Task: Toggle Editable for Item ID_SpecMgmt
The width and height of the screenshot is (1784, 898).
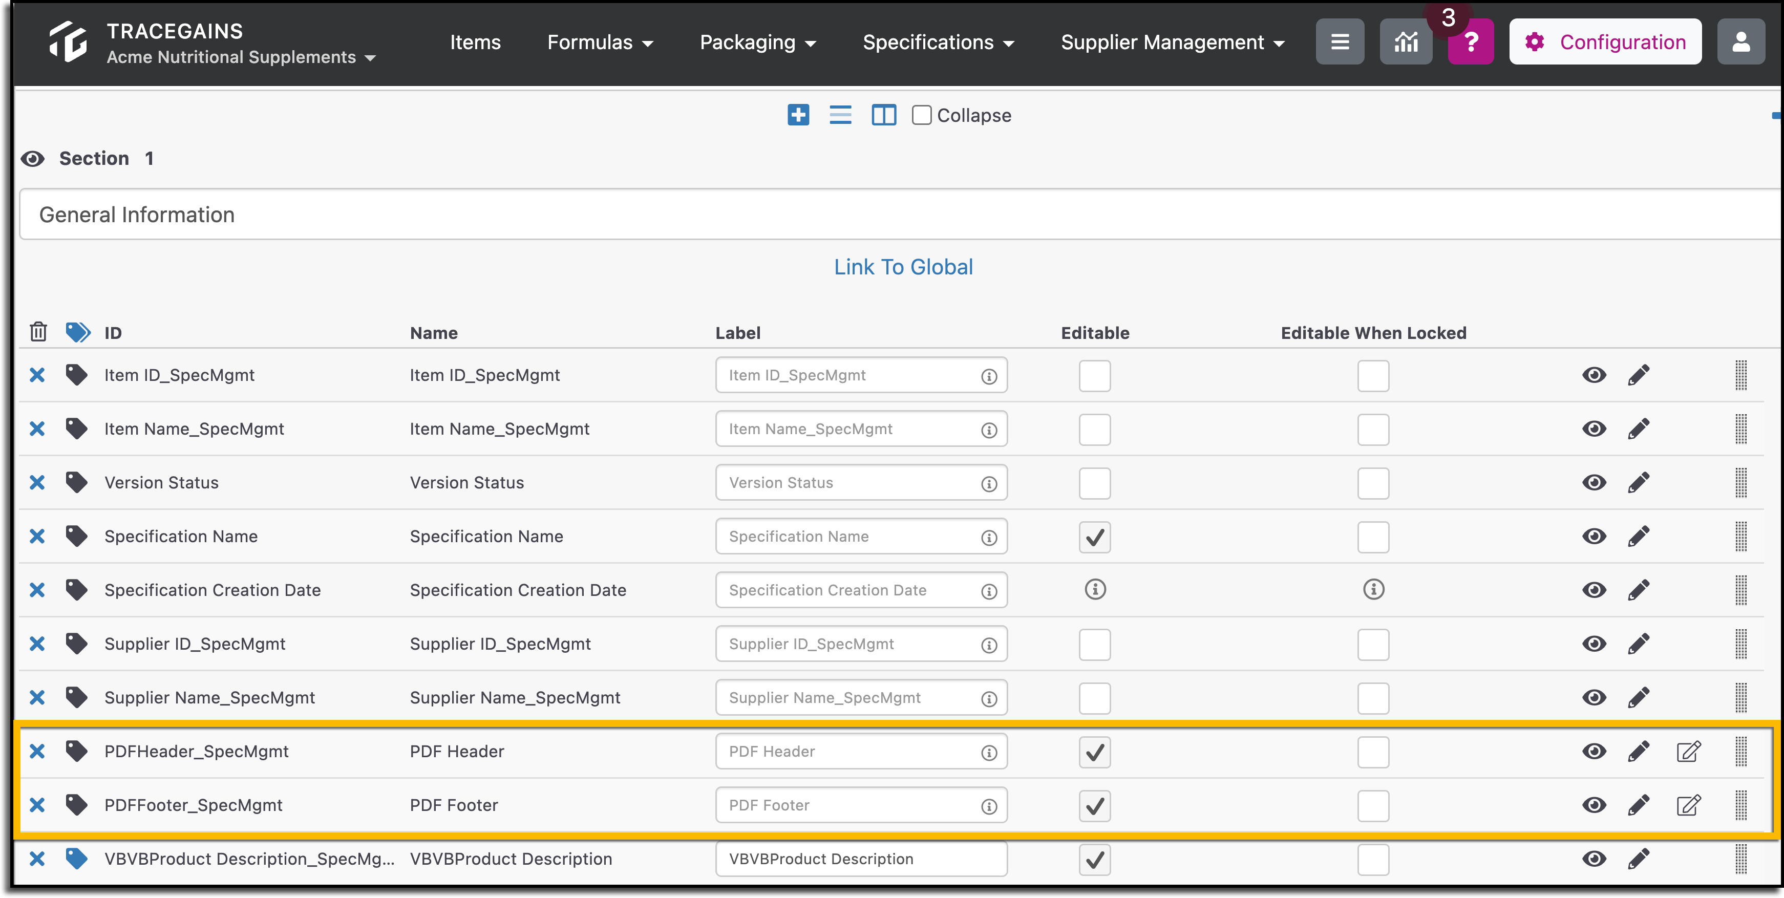Action: point(1094,376)
